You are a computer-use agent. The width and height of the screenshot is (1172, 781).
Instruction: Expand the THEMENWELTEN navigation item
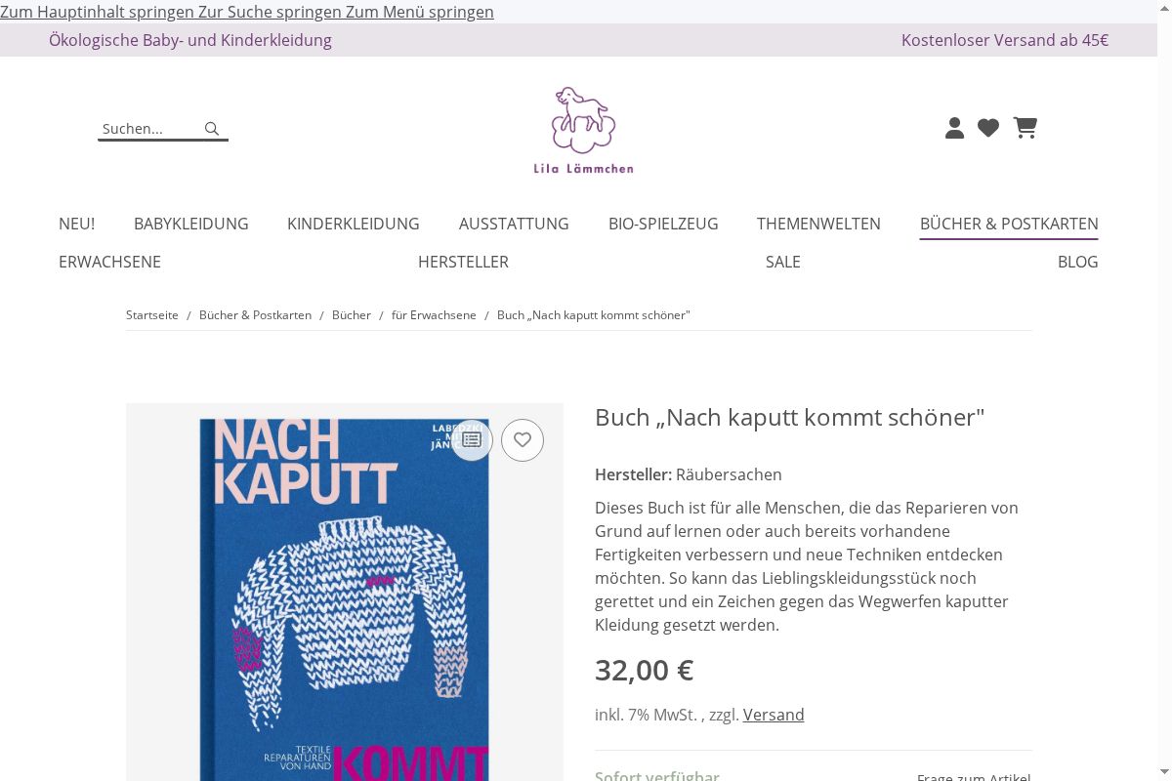click(x=818, y=224)
